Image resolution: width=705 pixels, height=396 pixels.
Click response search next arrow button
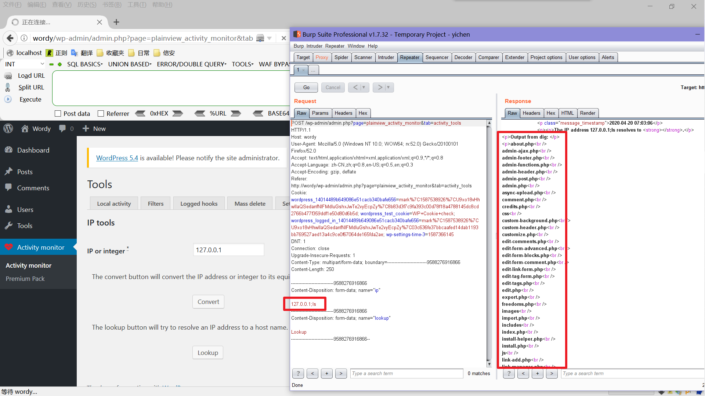(552, 374)
